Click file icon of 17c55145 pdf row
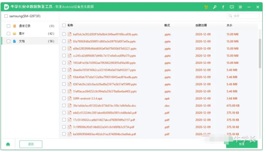The height and width of the screenshot is (152, 266). pos(69,120)
